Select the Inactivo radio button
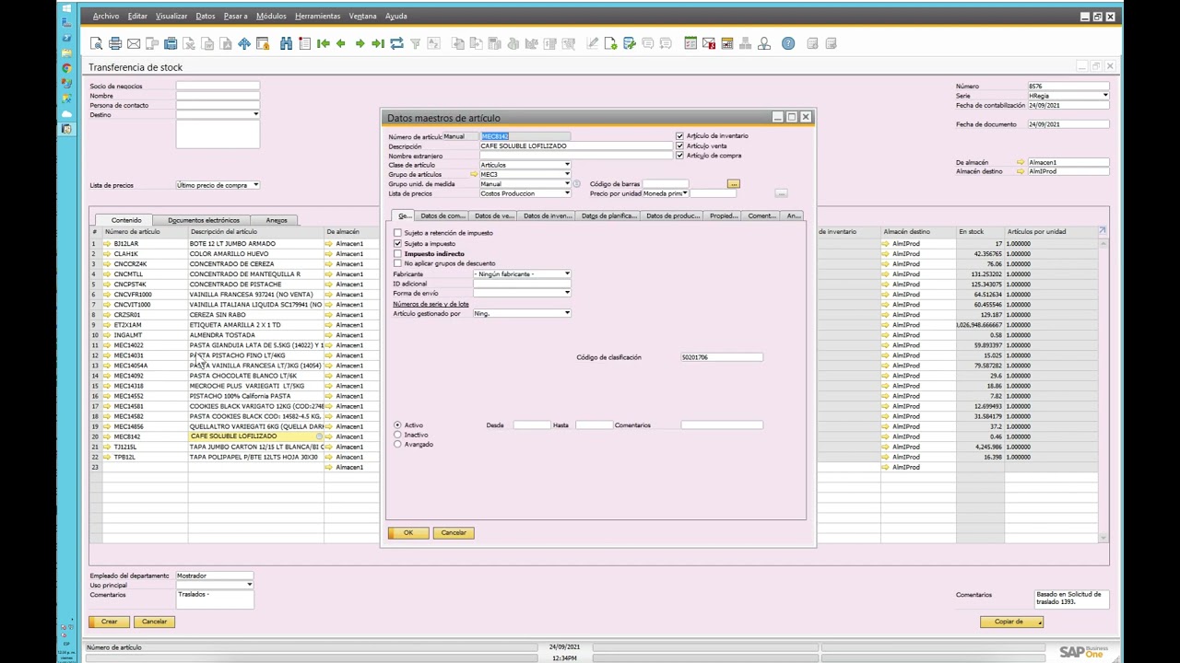1180x663 pixels. pos(398,435)
